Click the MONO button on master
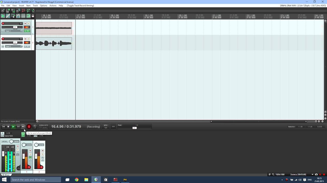 [5, 141]
